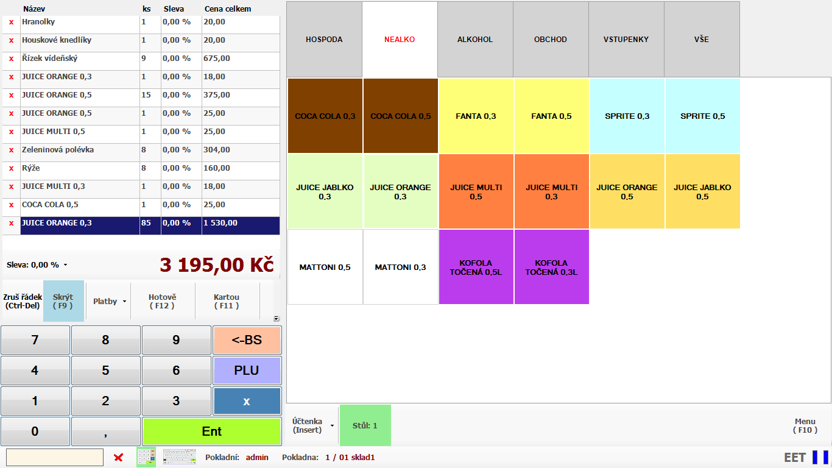Image resolution: width=832 pixels, height=468 pixels.
Task: Click Zruš řádek (Ctrl-Del) button
Action: click(x=23, y=301)
